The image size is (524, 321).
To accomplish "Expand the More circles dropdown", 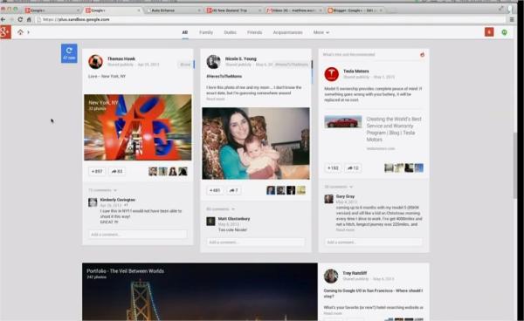I will coord(321,32).
